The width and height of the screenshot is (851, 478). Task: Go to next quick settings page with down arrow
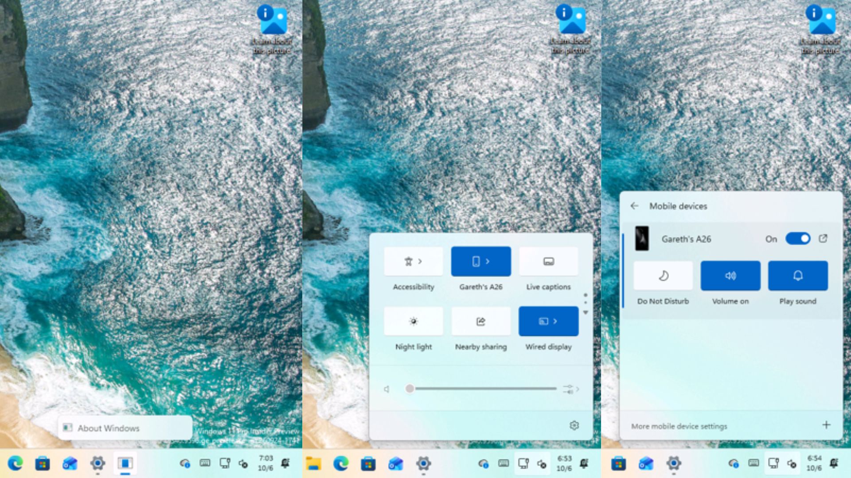(586, 312)
